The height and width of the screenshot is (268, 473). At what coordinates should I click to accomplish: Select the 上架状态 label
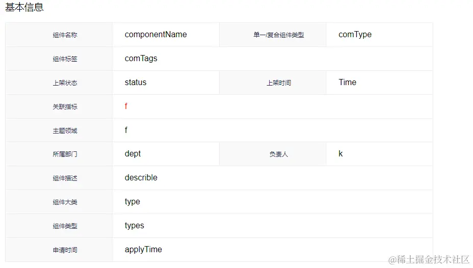point(65,83)
